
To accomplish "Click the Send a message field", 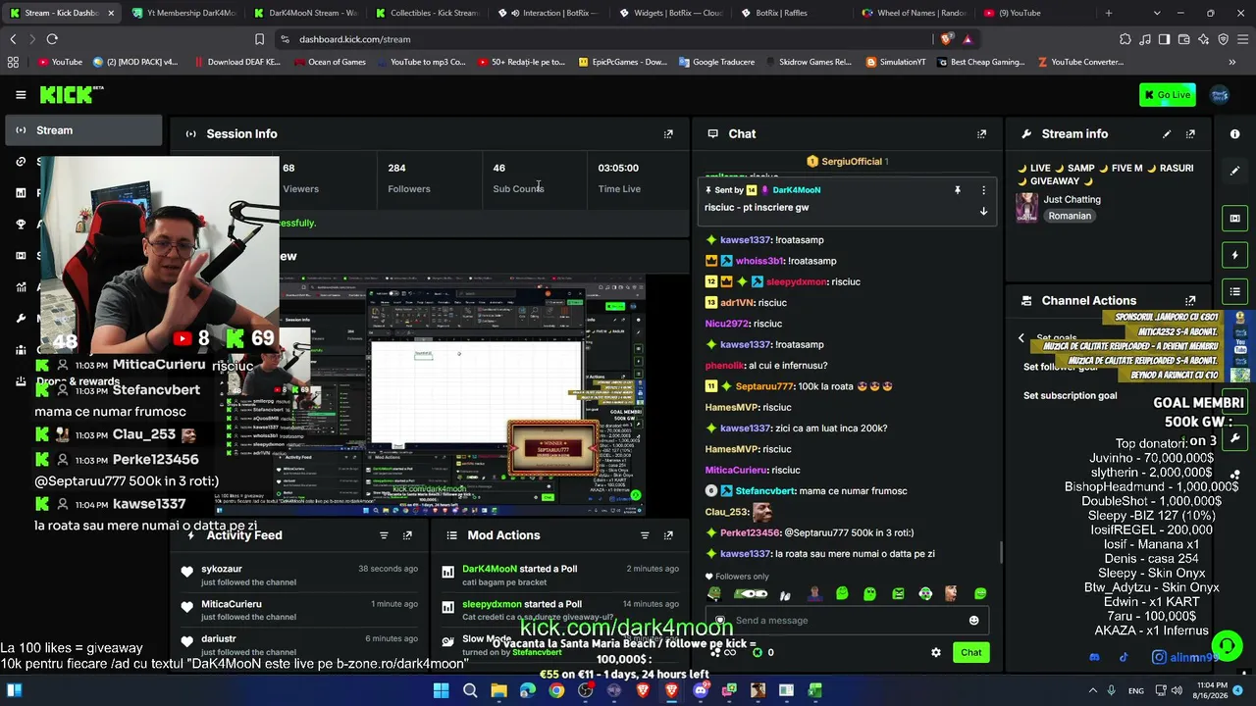I will (846, 621).
